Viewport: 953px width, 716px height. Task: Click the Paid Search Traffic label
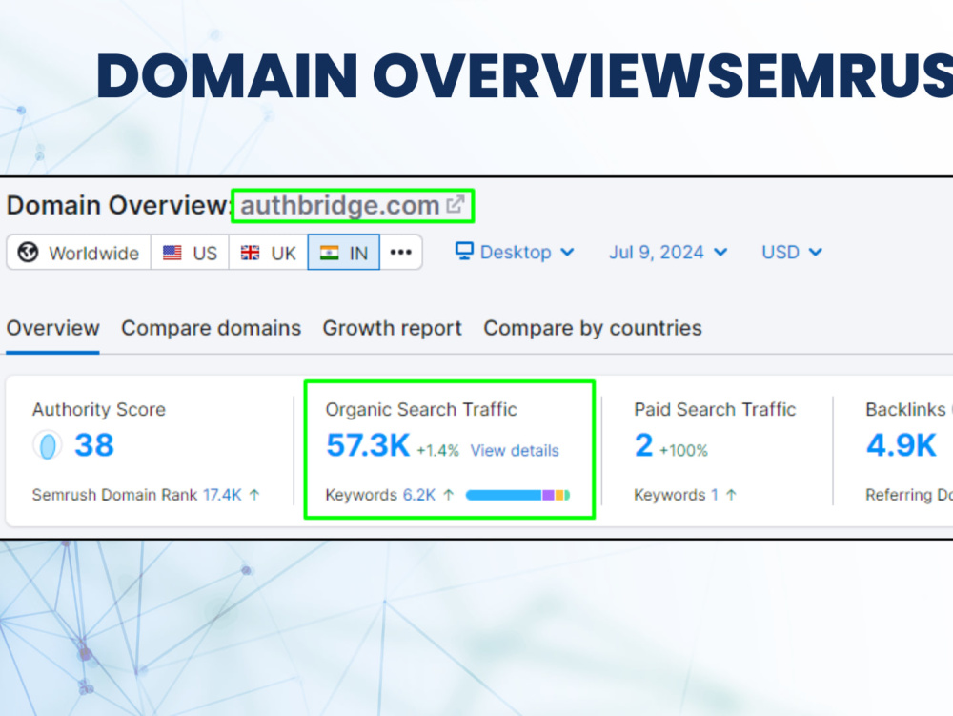point(715,410)
